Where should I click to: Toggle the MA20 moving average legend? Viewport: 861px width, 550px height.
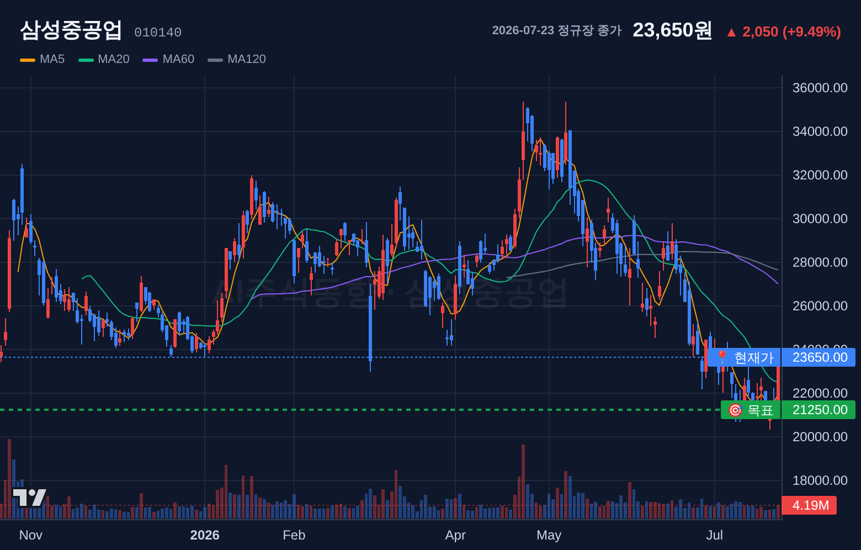pos(104,59)
